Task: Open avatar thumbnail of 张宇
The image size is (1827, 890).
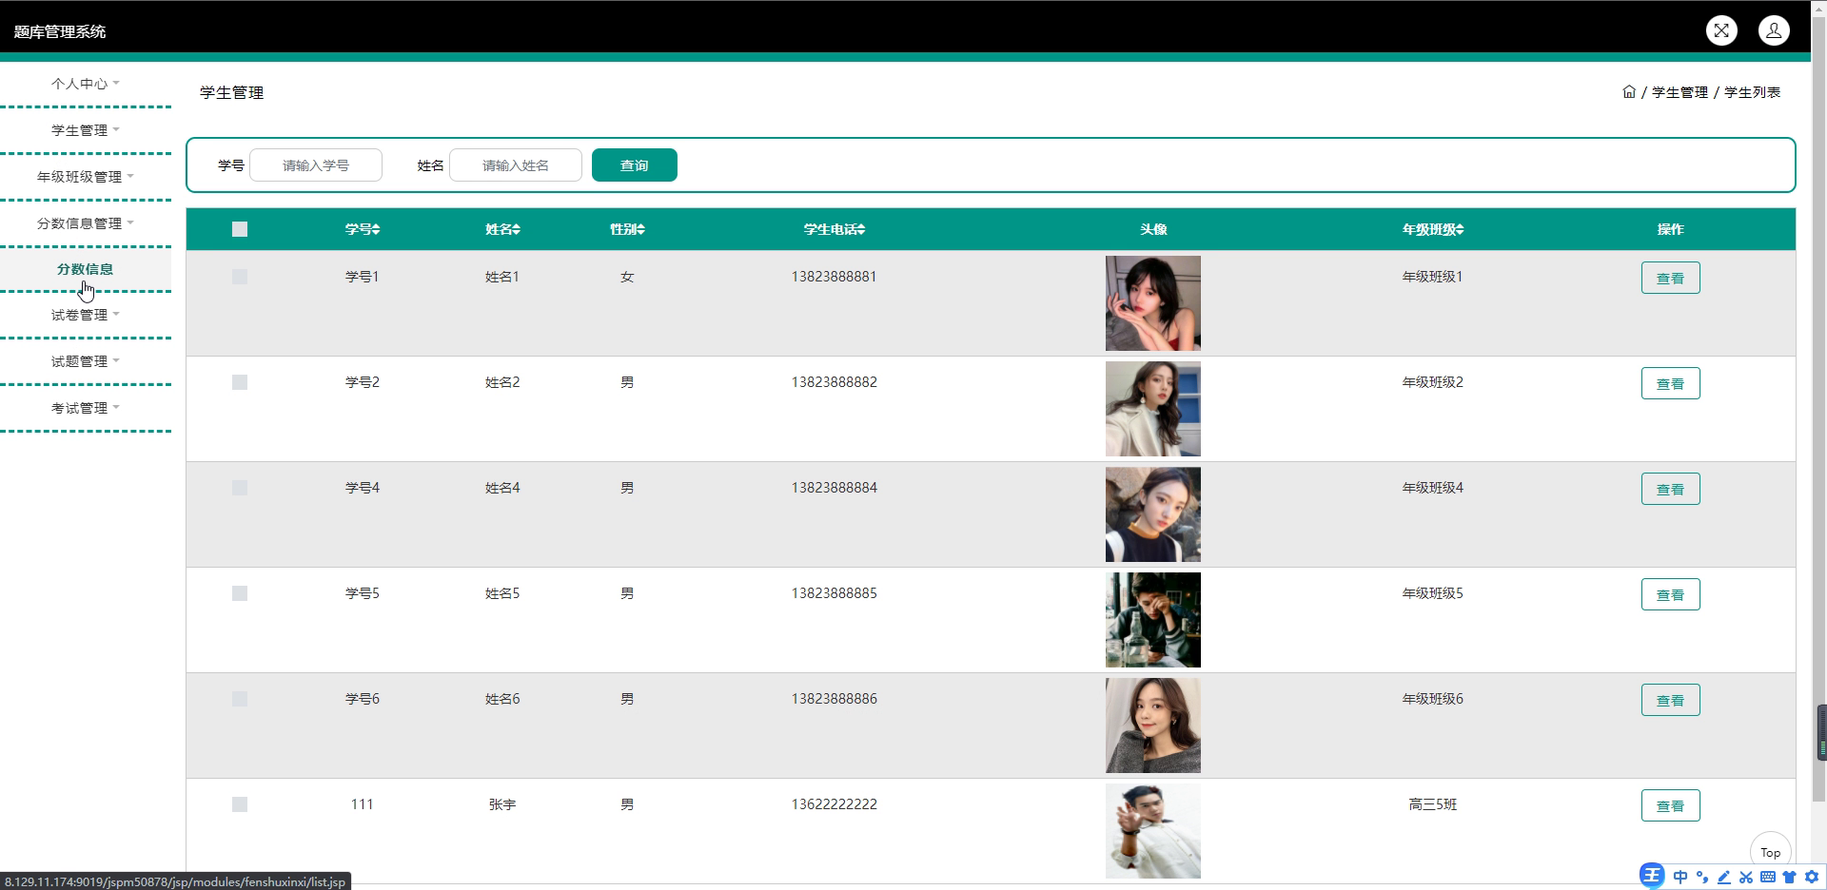Action: pyautogui.click(x=1152, y=831)
